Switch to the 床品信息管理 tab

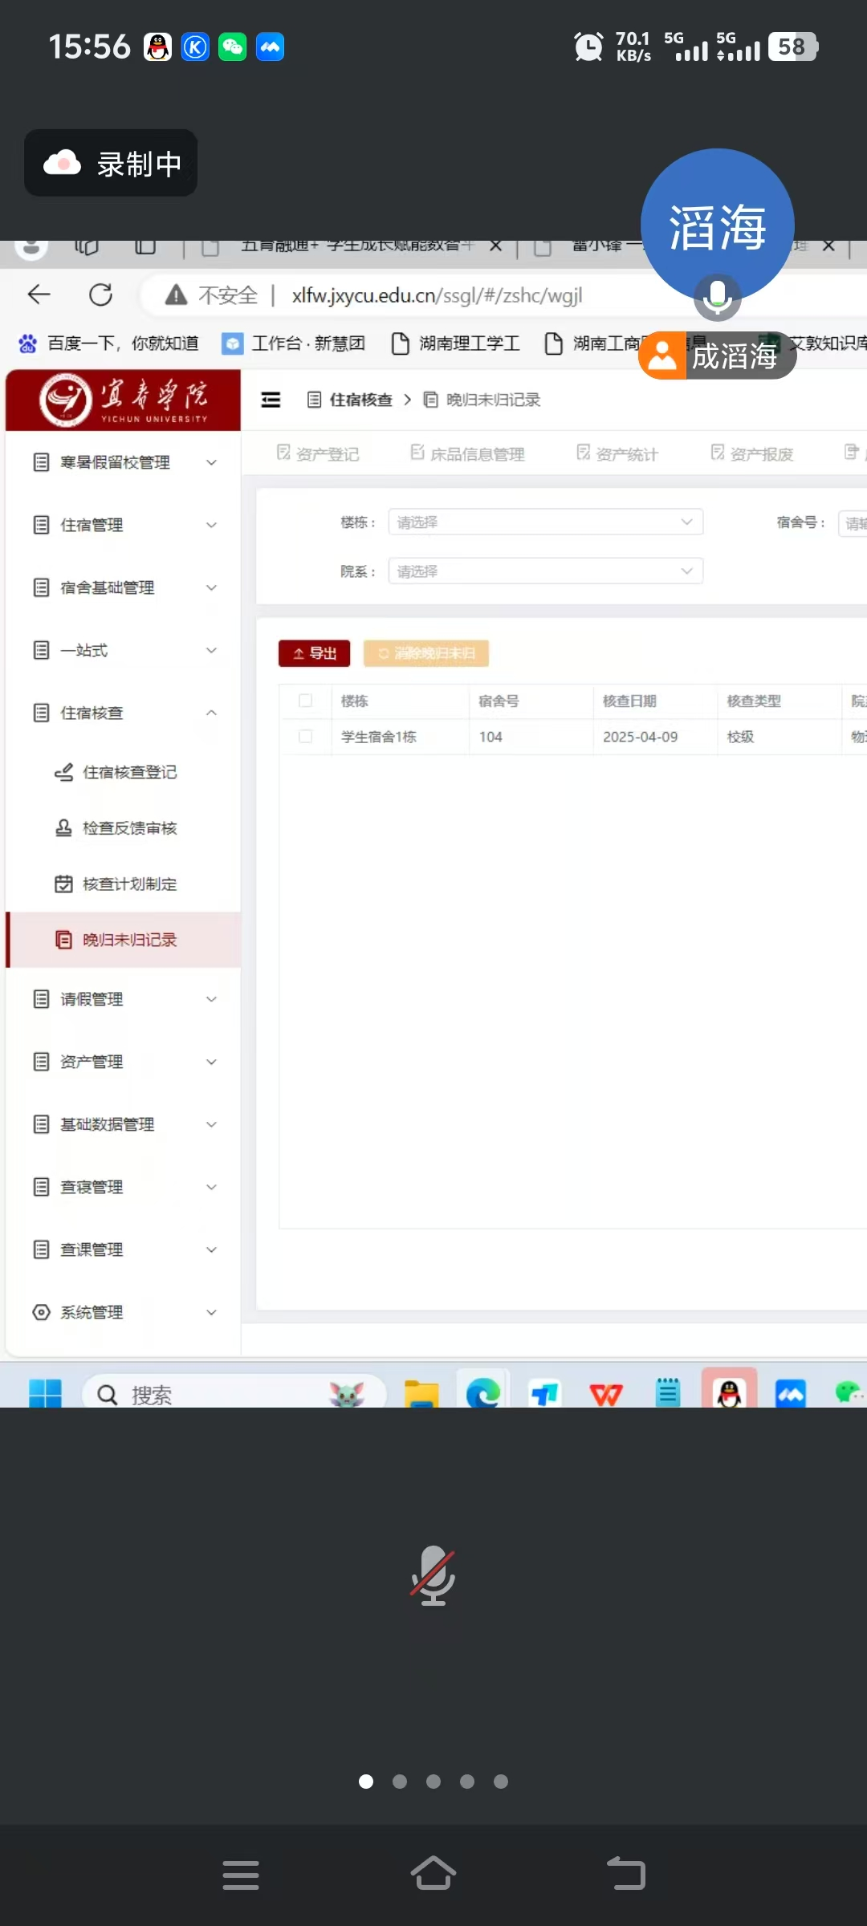[468, 454]
